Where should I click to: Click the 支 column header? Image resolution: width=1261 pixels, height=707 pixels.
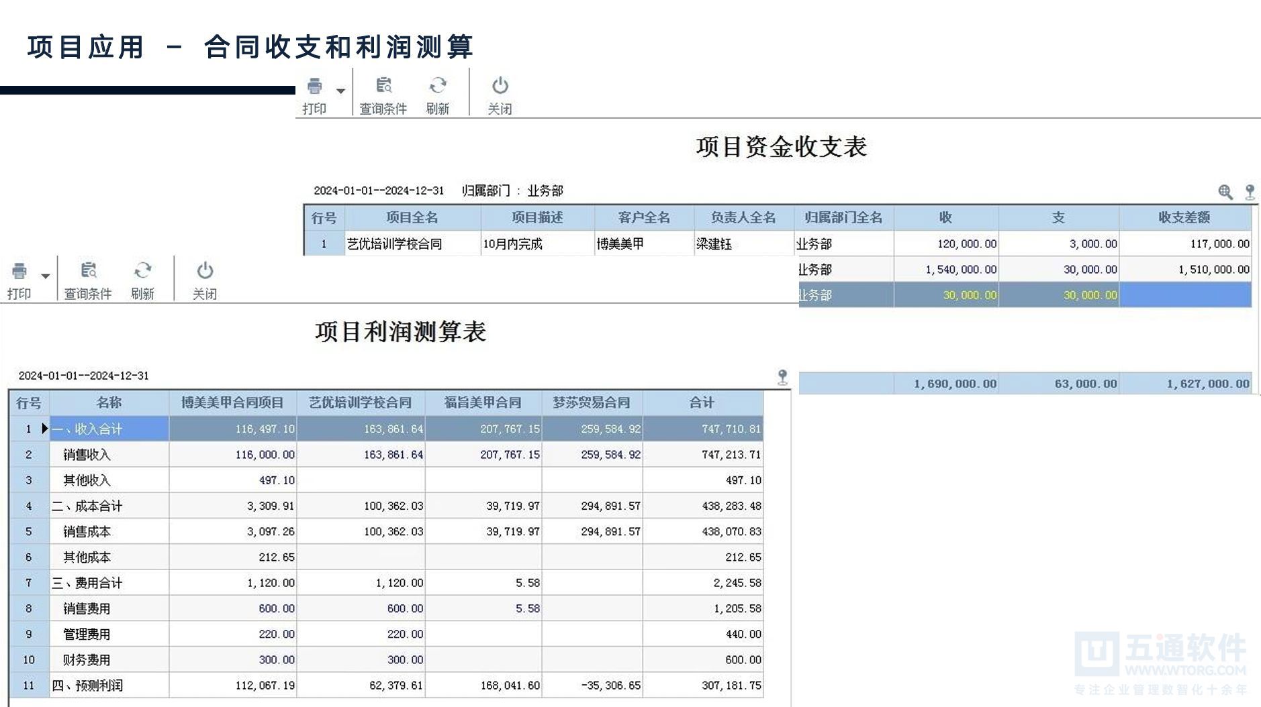pyautogui.click(x=1059, y=217)
